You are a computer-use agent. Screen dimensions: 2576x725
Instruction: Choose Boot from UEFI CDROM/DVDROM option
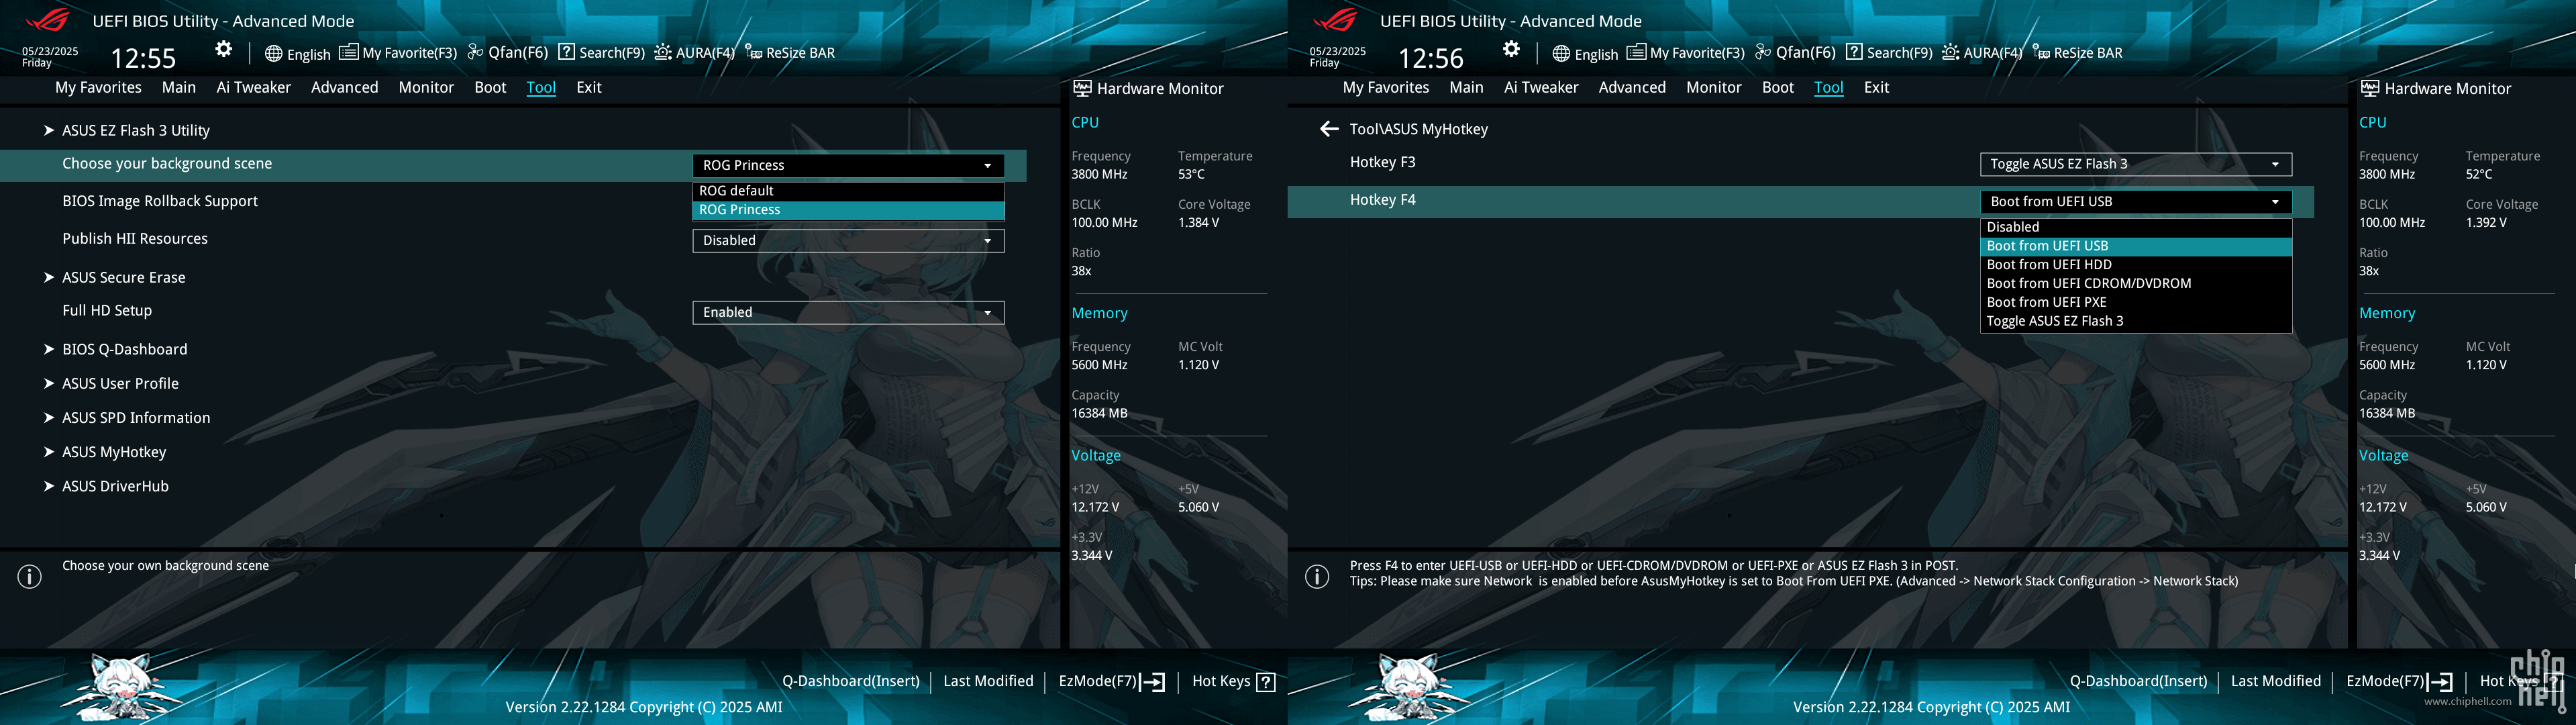pos(2136,284)
